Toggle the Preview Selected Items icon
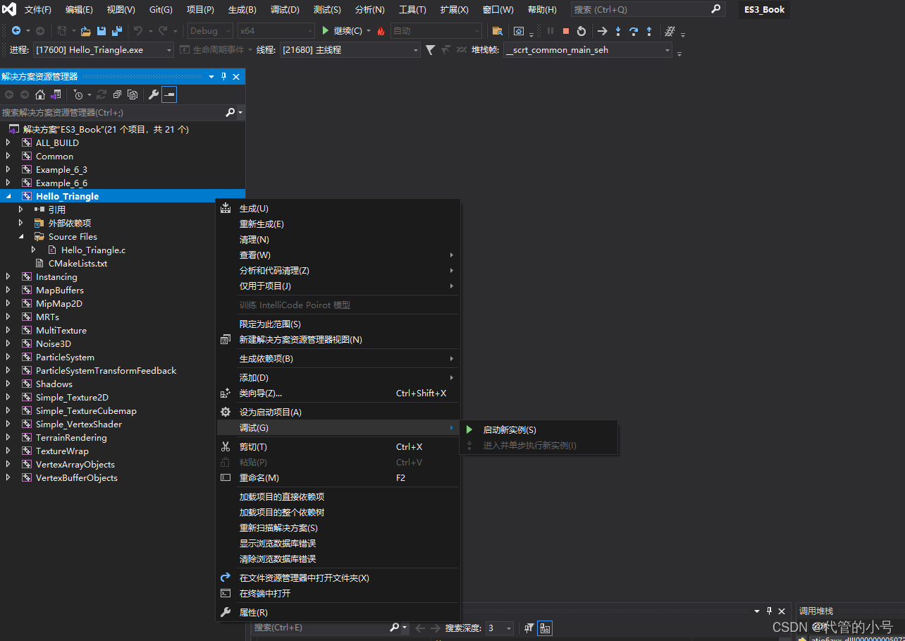The image size is (905, 641). click(169, 94)
